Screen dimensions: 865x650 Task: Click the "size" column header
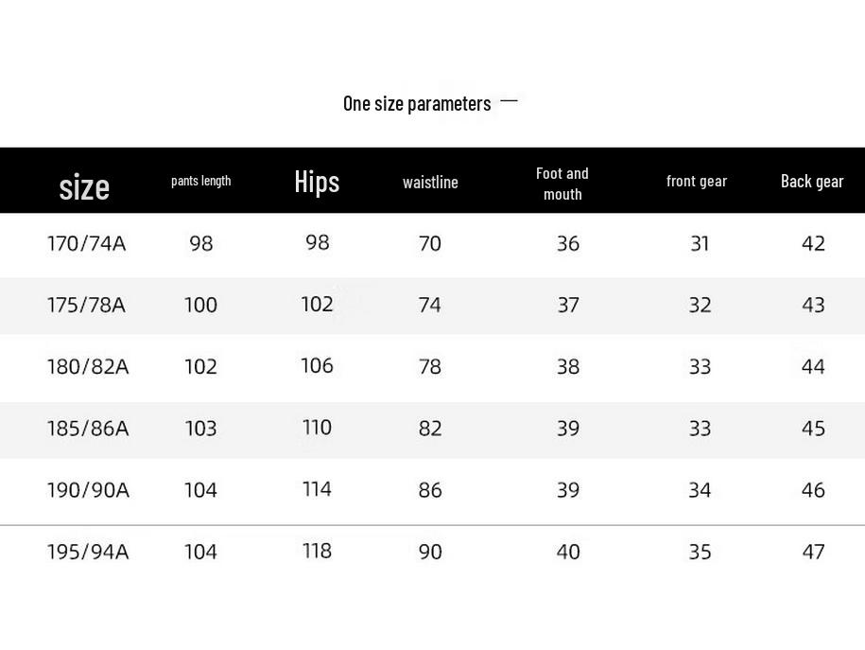(x=84, y=186)
